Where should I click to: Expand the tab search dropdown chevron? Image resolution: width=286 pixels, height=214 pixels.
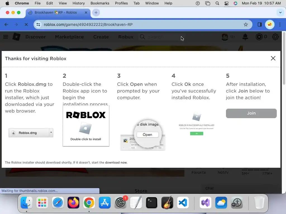tap(280, 13)
